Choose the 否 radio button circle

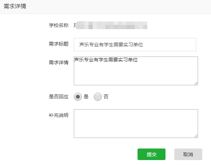pyautogui.click(x=98, y=97)
